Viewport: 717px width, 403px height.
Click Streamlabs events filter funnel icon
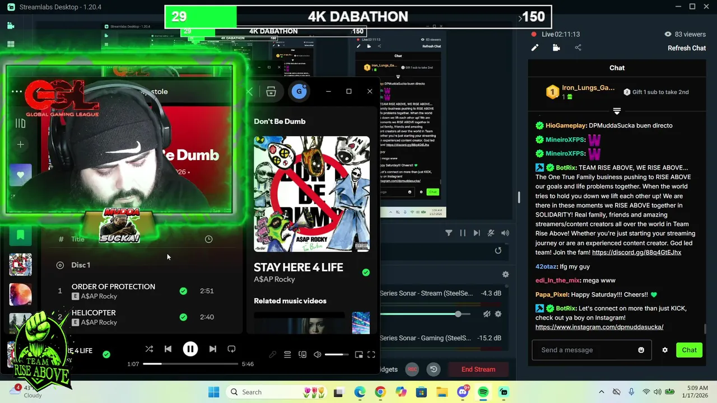pyautogui.click(x=449, y=233)
